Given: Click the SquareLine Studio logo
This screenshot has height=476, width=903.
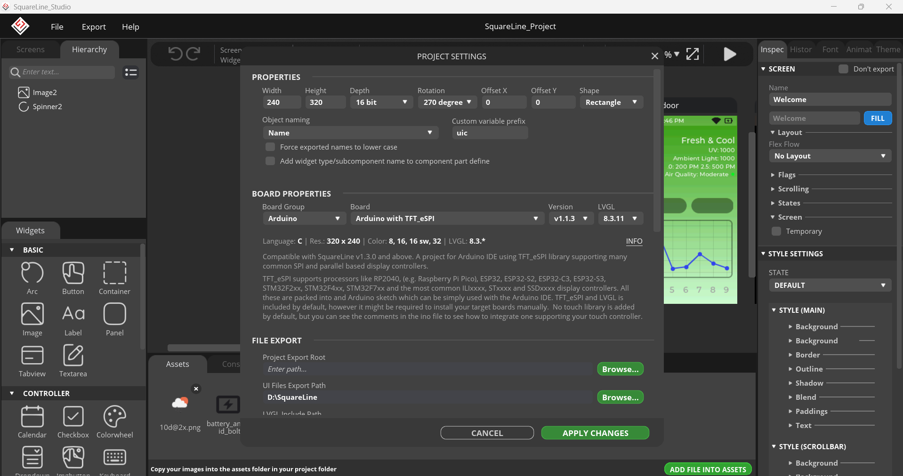Looking at the screenshot, I should click(x=20, y=26).
